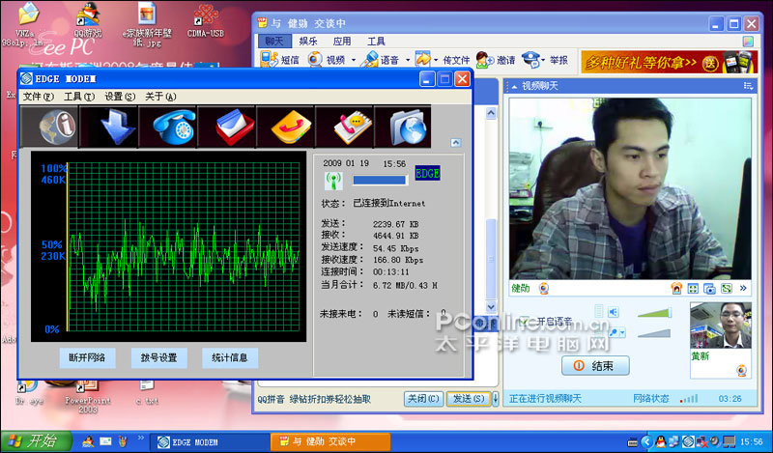Expand the 语音 toolbar dropdown arrow
The width and height of the screenshot is (773, 453).
[x=407, y=61]
